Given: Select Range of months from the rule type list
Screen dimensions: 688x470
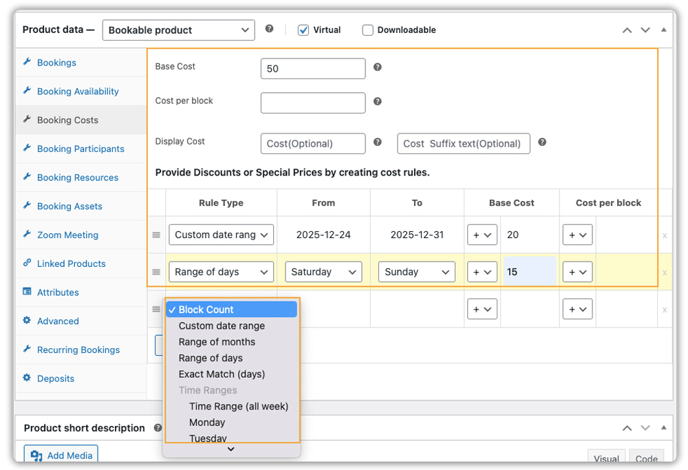Looking at the screenshot, I should [x=217, y=341].
